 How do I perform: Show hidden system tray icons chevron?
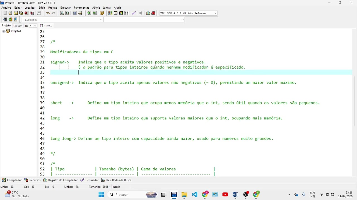click(289, 195)
